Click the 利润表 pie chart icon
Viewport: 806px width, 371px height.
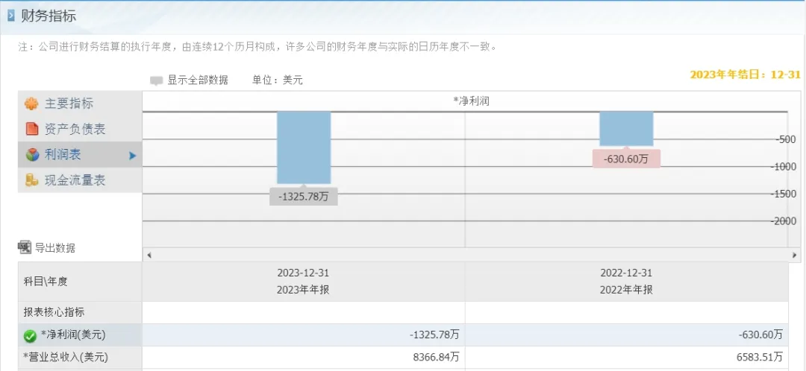tap(32, 155)
